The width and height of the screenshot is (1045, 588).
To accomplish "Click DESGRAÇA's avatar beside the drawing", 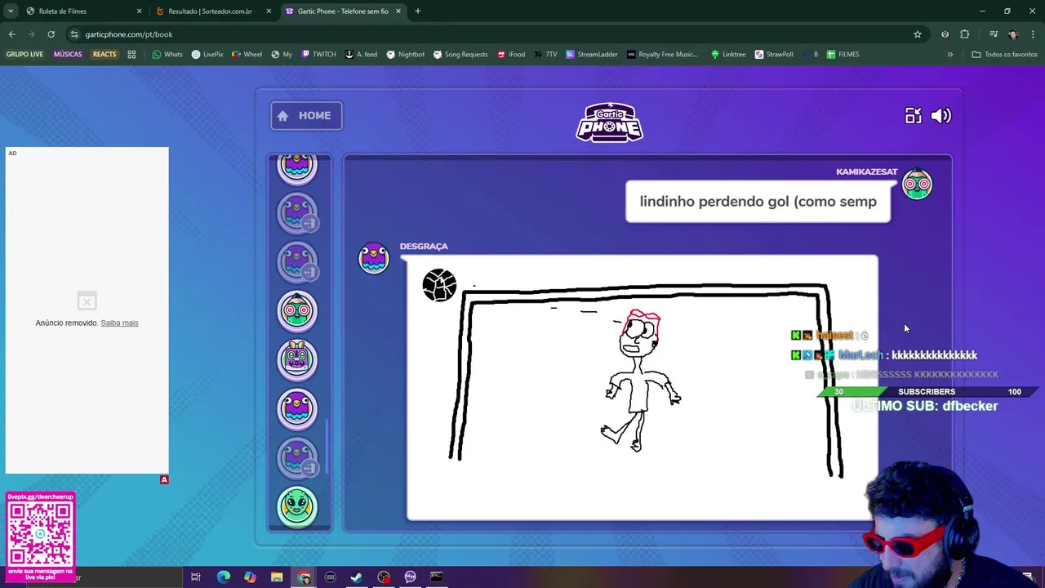I will click(374, 258).
